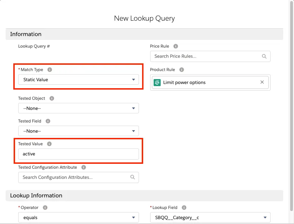Viewport: 294px width, 224px height.
Task: Open the Operator equals dropdown
Action: [x=78, y=218]
